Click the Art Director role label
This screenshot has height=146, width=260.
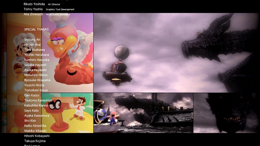(x=54, y=4)
